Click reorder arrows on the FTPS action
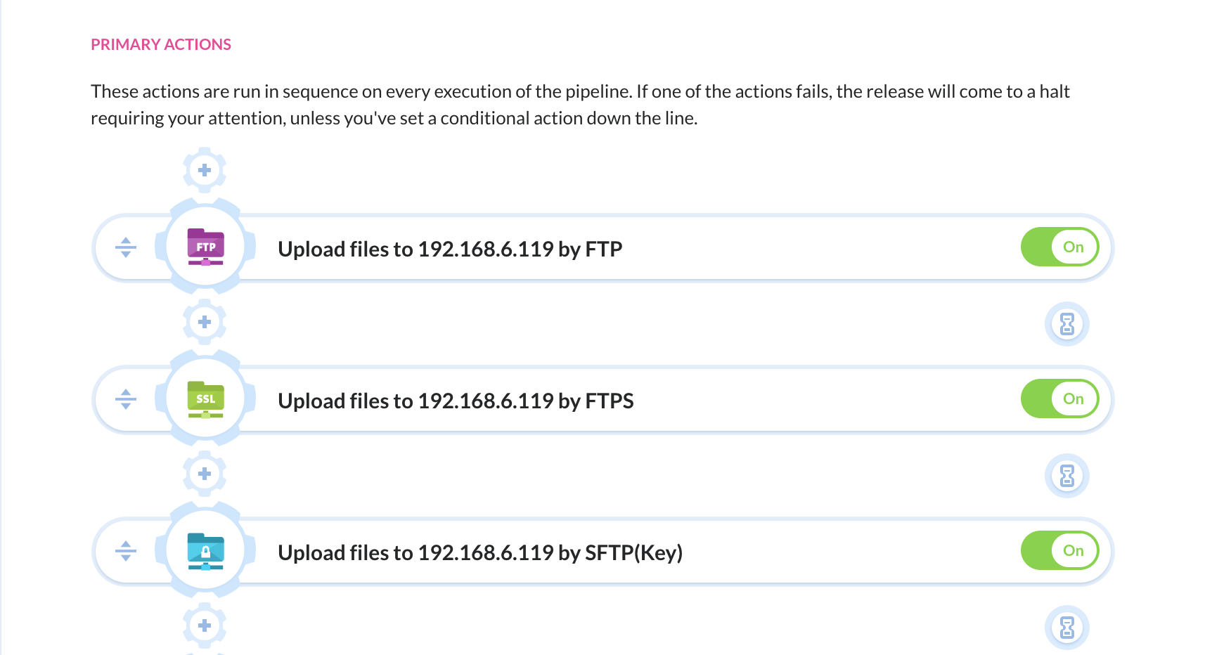 pyautogui.click(x=126, y=399)
